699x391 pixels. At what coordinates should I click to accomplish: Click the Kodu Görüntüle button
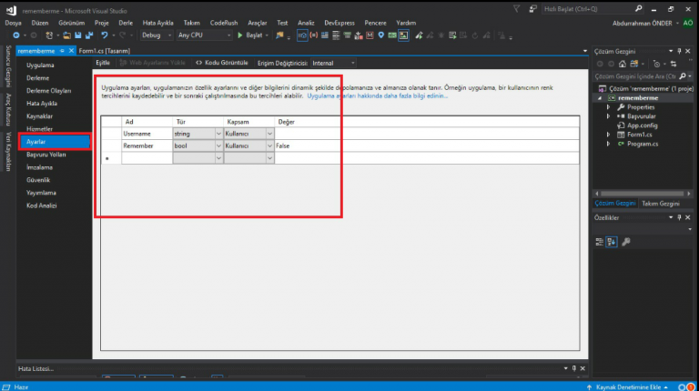point(222,63)
